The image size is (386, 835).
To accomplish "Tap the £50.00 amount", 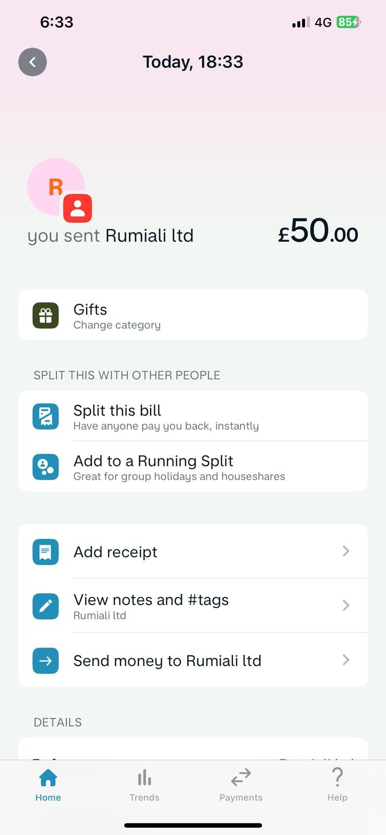I will coord(318,231).
